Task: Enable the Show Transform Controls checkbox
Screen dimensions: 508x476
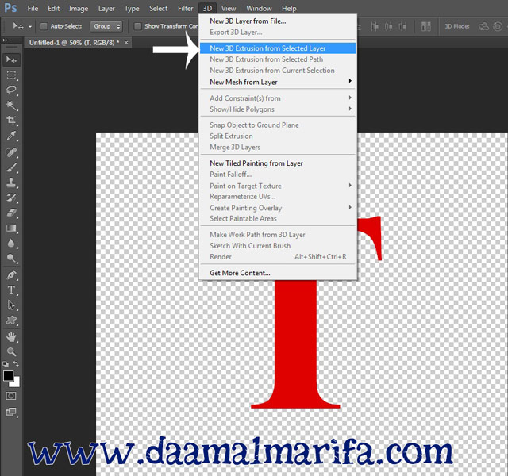Action: [137, 26]
